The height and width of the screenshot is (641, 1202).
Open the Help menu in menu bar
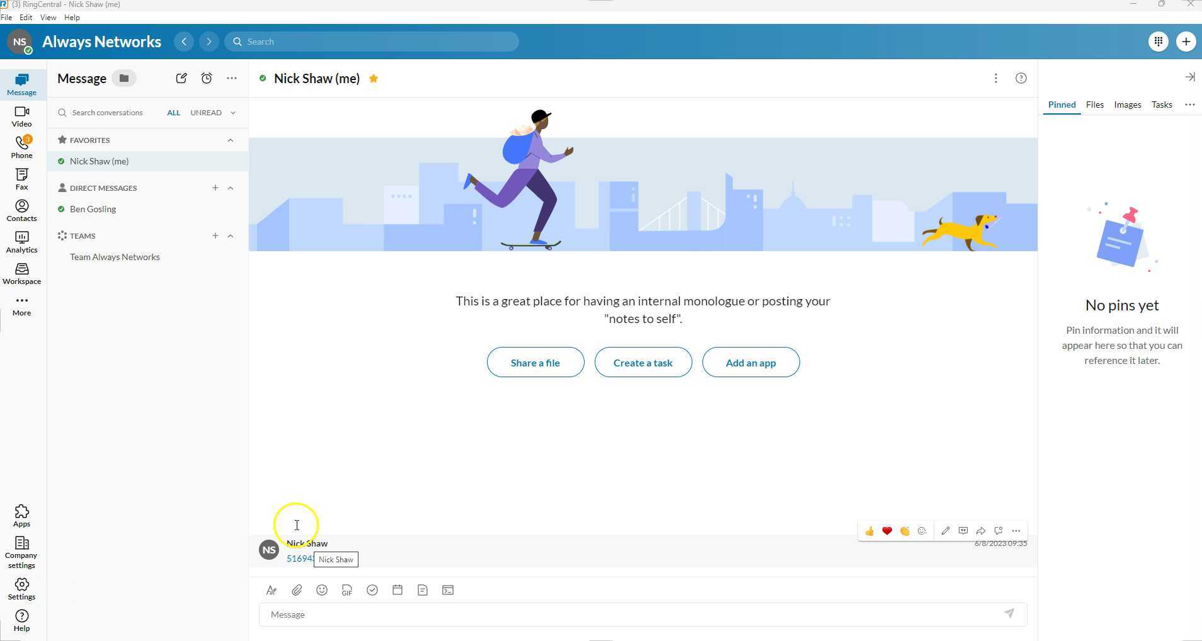tap(72, 18)
